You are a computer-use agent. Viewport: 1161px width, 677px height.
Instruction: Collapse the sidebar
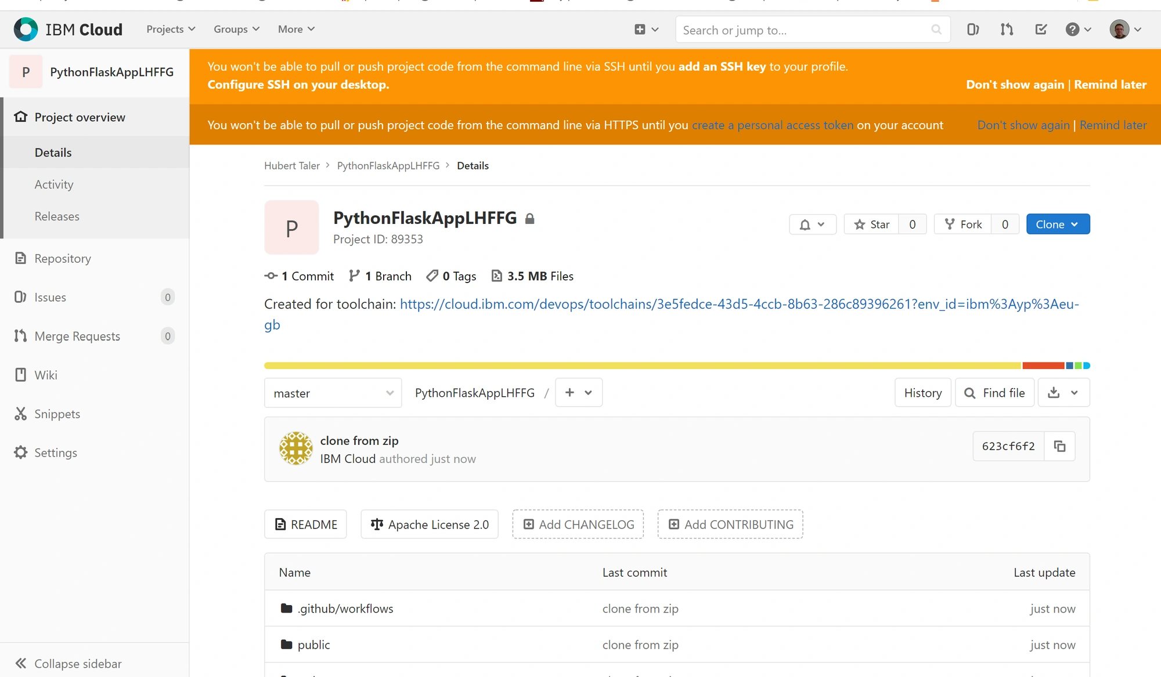coord(68,664)
